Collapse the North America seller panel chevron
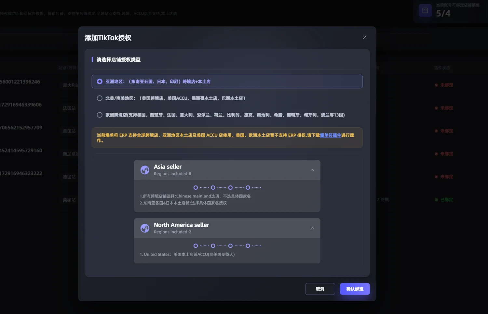This screenshot has width=488, height=314. tap(312, 228)
